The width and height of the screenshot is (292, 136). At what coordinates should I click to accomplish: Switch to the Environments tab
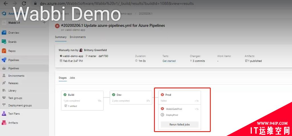pos(78,37)
